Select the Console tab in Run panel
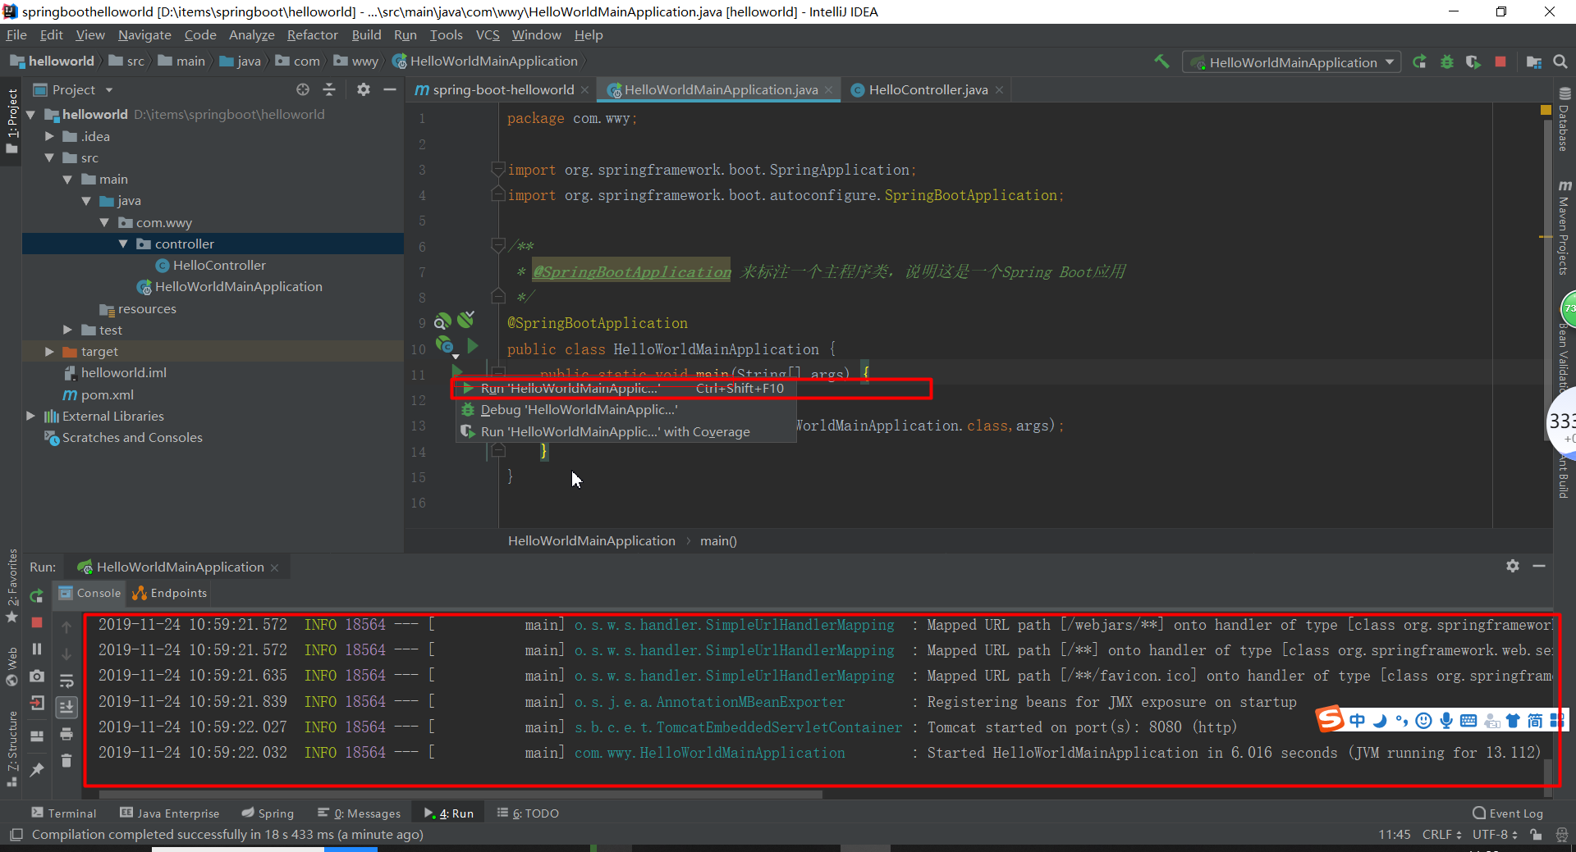 [x=89, y=593]
